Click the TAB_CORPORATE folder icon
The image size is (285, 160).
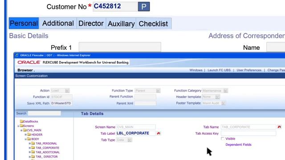(33, 148)
